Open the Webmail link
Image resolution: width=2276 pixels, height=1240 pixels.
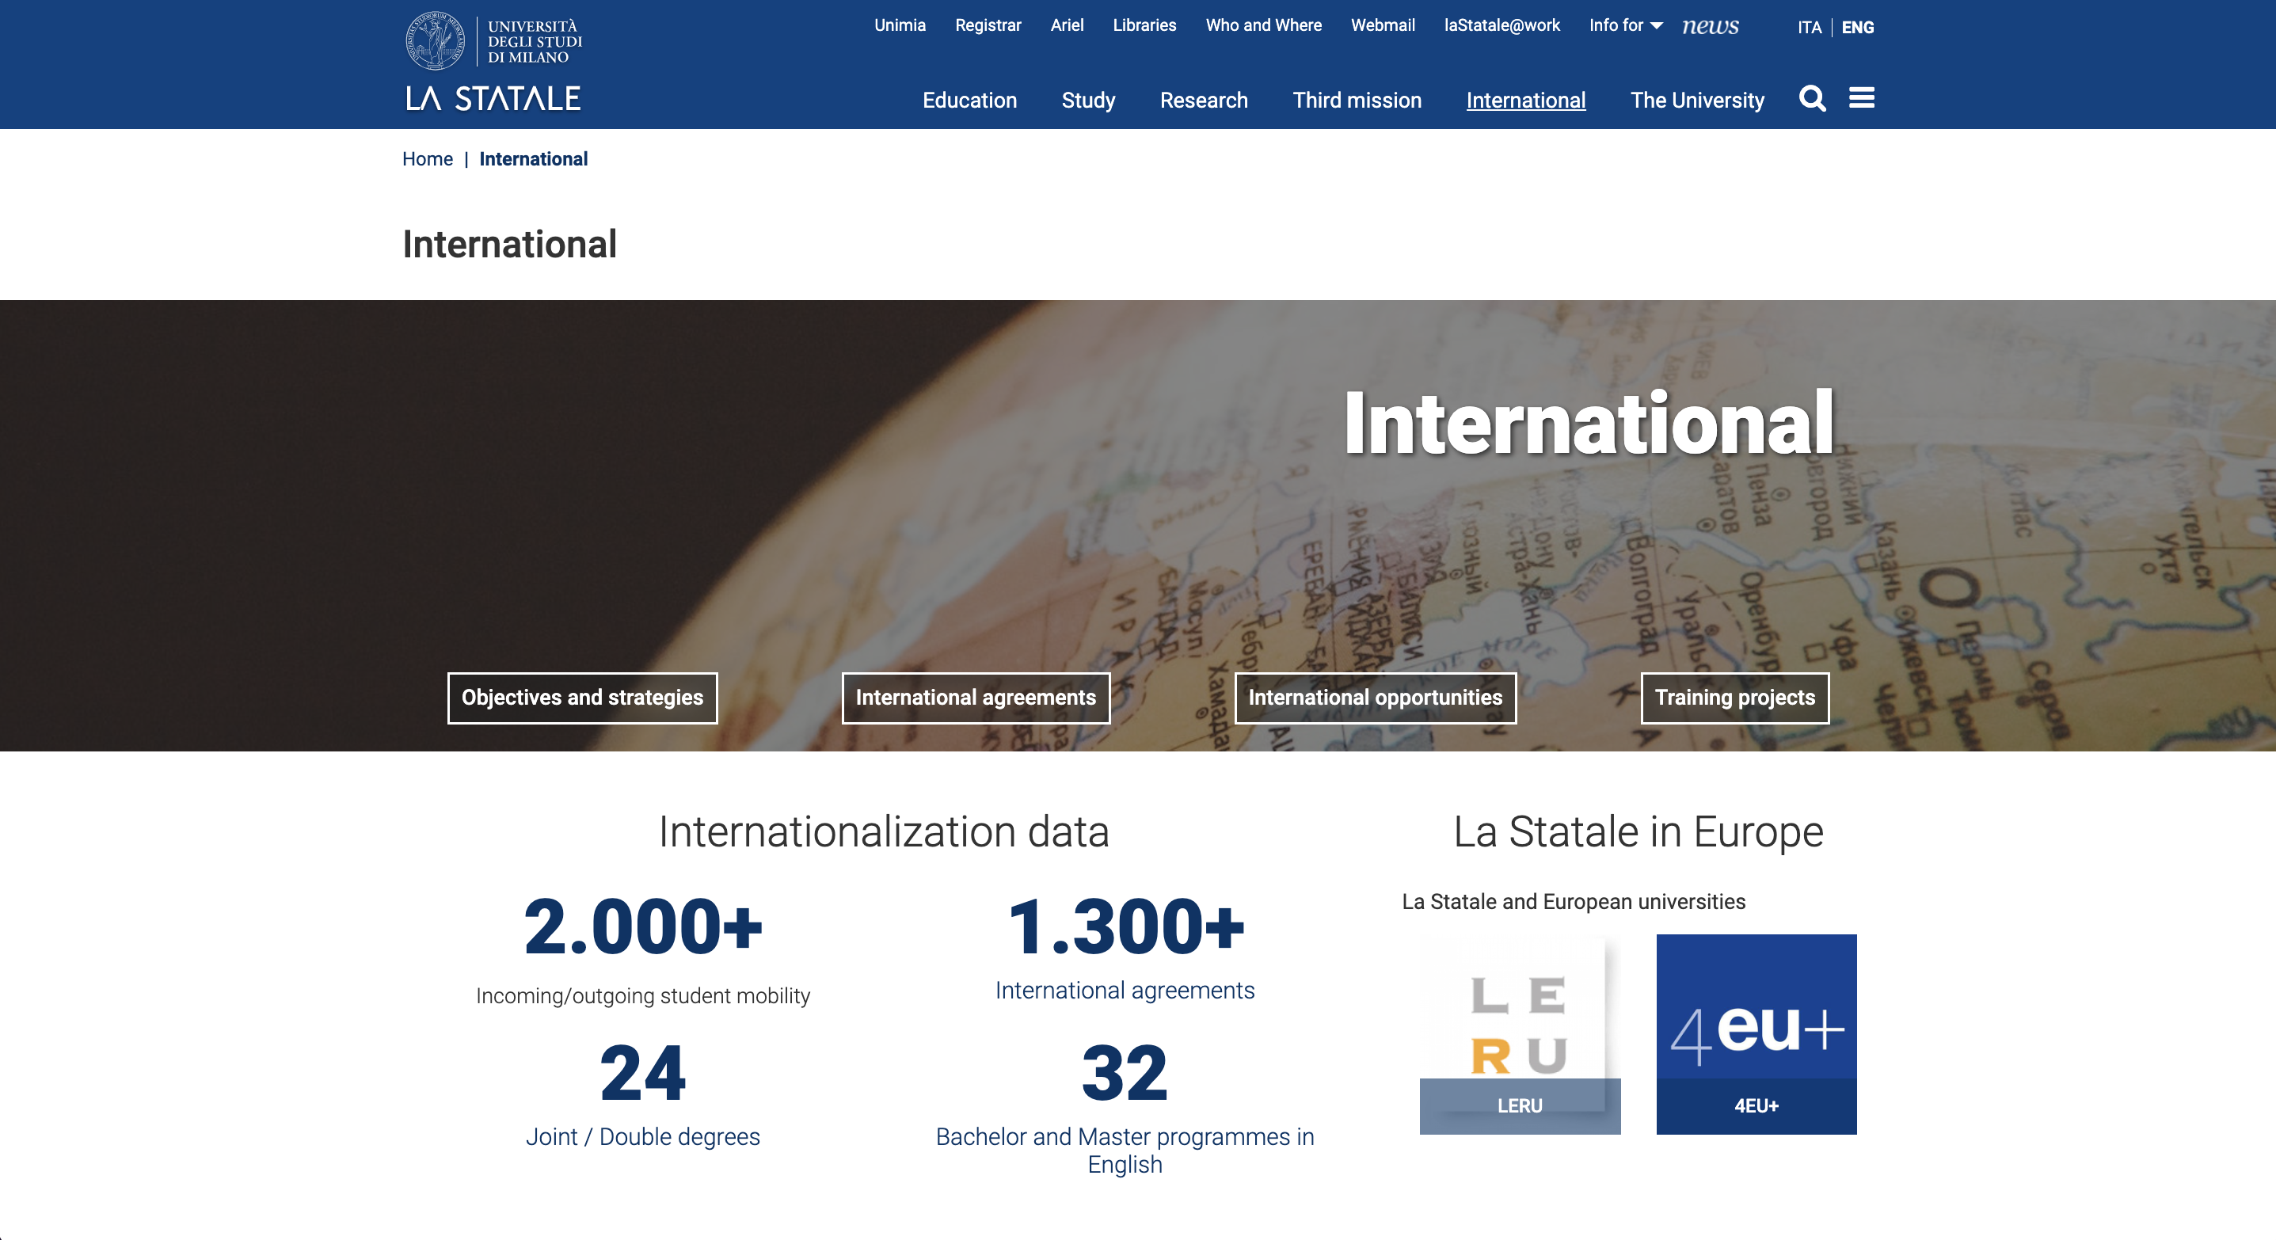(1383, 25)
